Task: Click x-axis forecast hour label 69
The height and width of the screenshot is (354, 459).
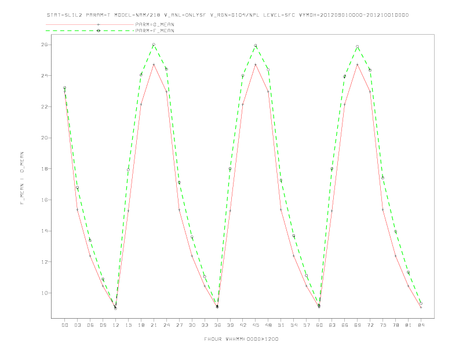Action: tap(358, 325)
